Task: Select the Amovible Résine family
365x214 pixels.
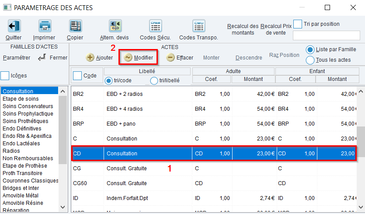Action: click(x=30, y=203)
